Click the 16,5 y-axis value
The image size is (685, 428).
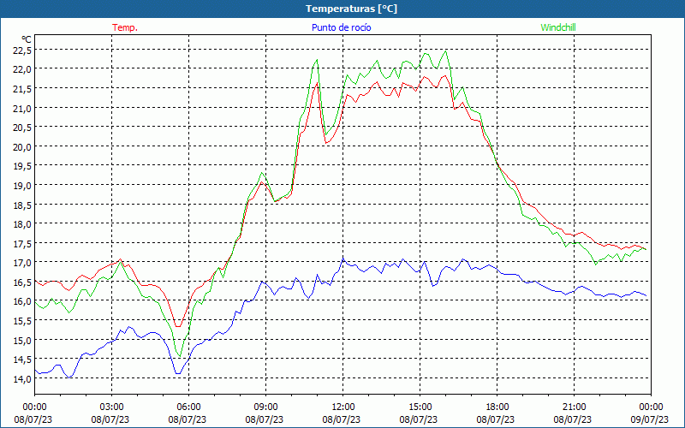tap(22, 282)
